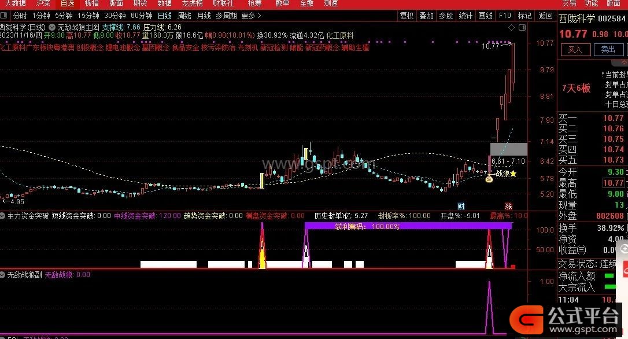Select the 月线 monthly period
The image size is (628, 339).
pos(204,16)
